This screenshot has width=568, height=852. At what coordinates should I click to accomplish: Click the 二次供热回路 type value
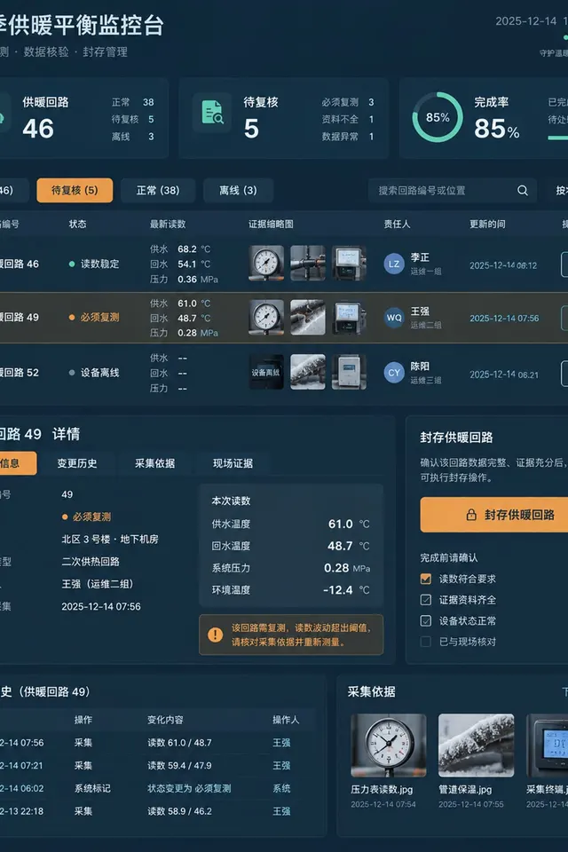click(x=91, y=562)
